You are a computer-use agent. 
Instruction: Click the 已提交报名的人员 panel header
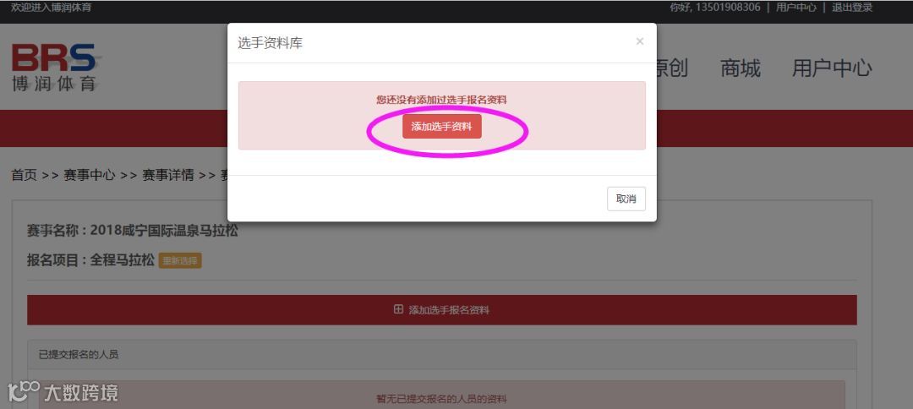[x=442, y=354]
